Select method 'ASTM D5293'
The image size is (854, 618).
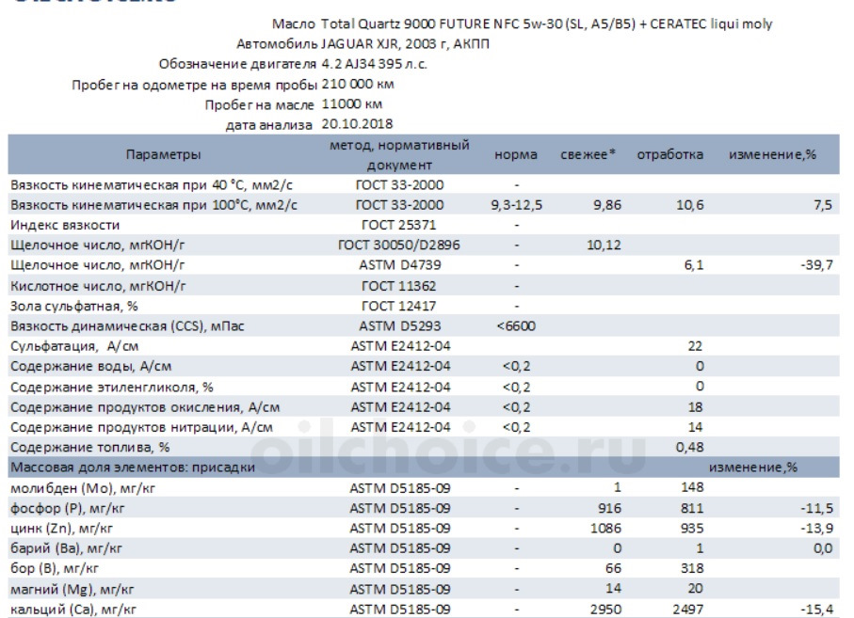pos(400,326)
